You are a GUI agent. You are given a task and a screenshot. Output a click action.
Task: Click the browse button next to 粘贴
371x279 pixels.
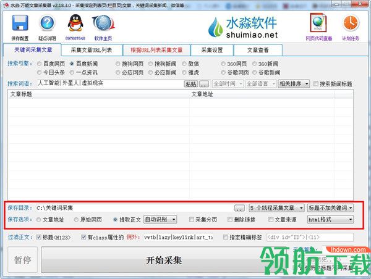[x=204, y=84]
